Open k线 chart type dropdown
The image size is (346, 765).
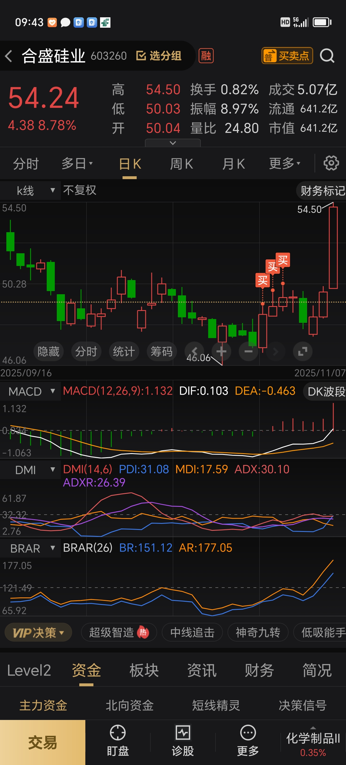coord(30,190)
